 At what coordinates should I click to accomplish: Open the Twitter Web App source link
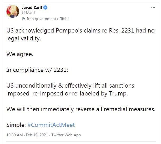(66, 135)
